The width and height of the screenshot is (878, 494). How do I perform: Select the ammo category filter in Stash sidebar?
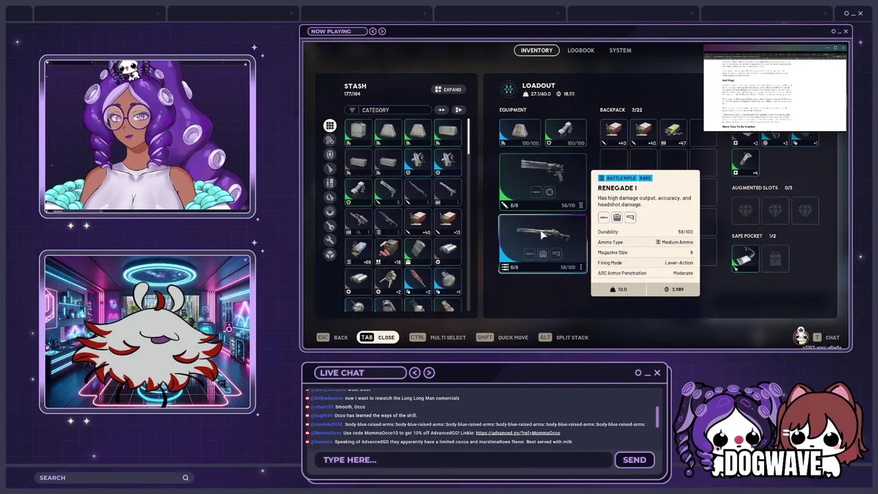pos(330,183)
